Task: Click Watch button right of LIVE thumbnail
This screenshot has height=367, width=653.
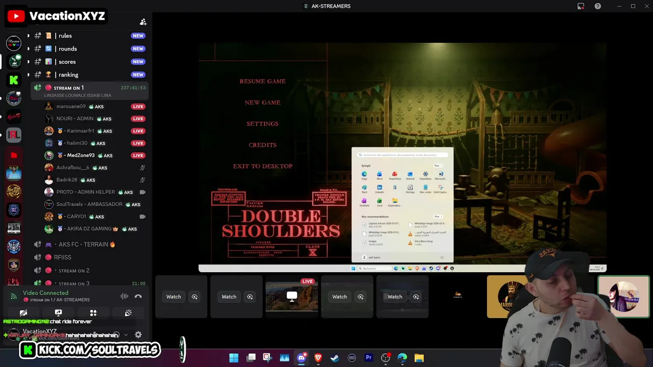Action: 339,297
